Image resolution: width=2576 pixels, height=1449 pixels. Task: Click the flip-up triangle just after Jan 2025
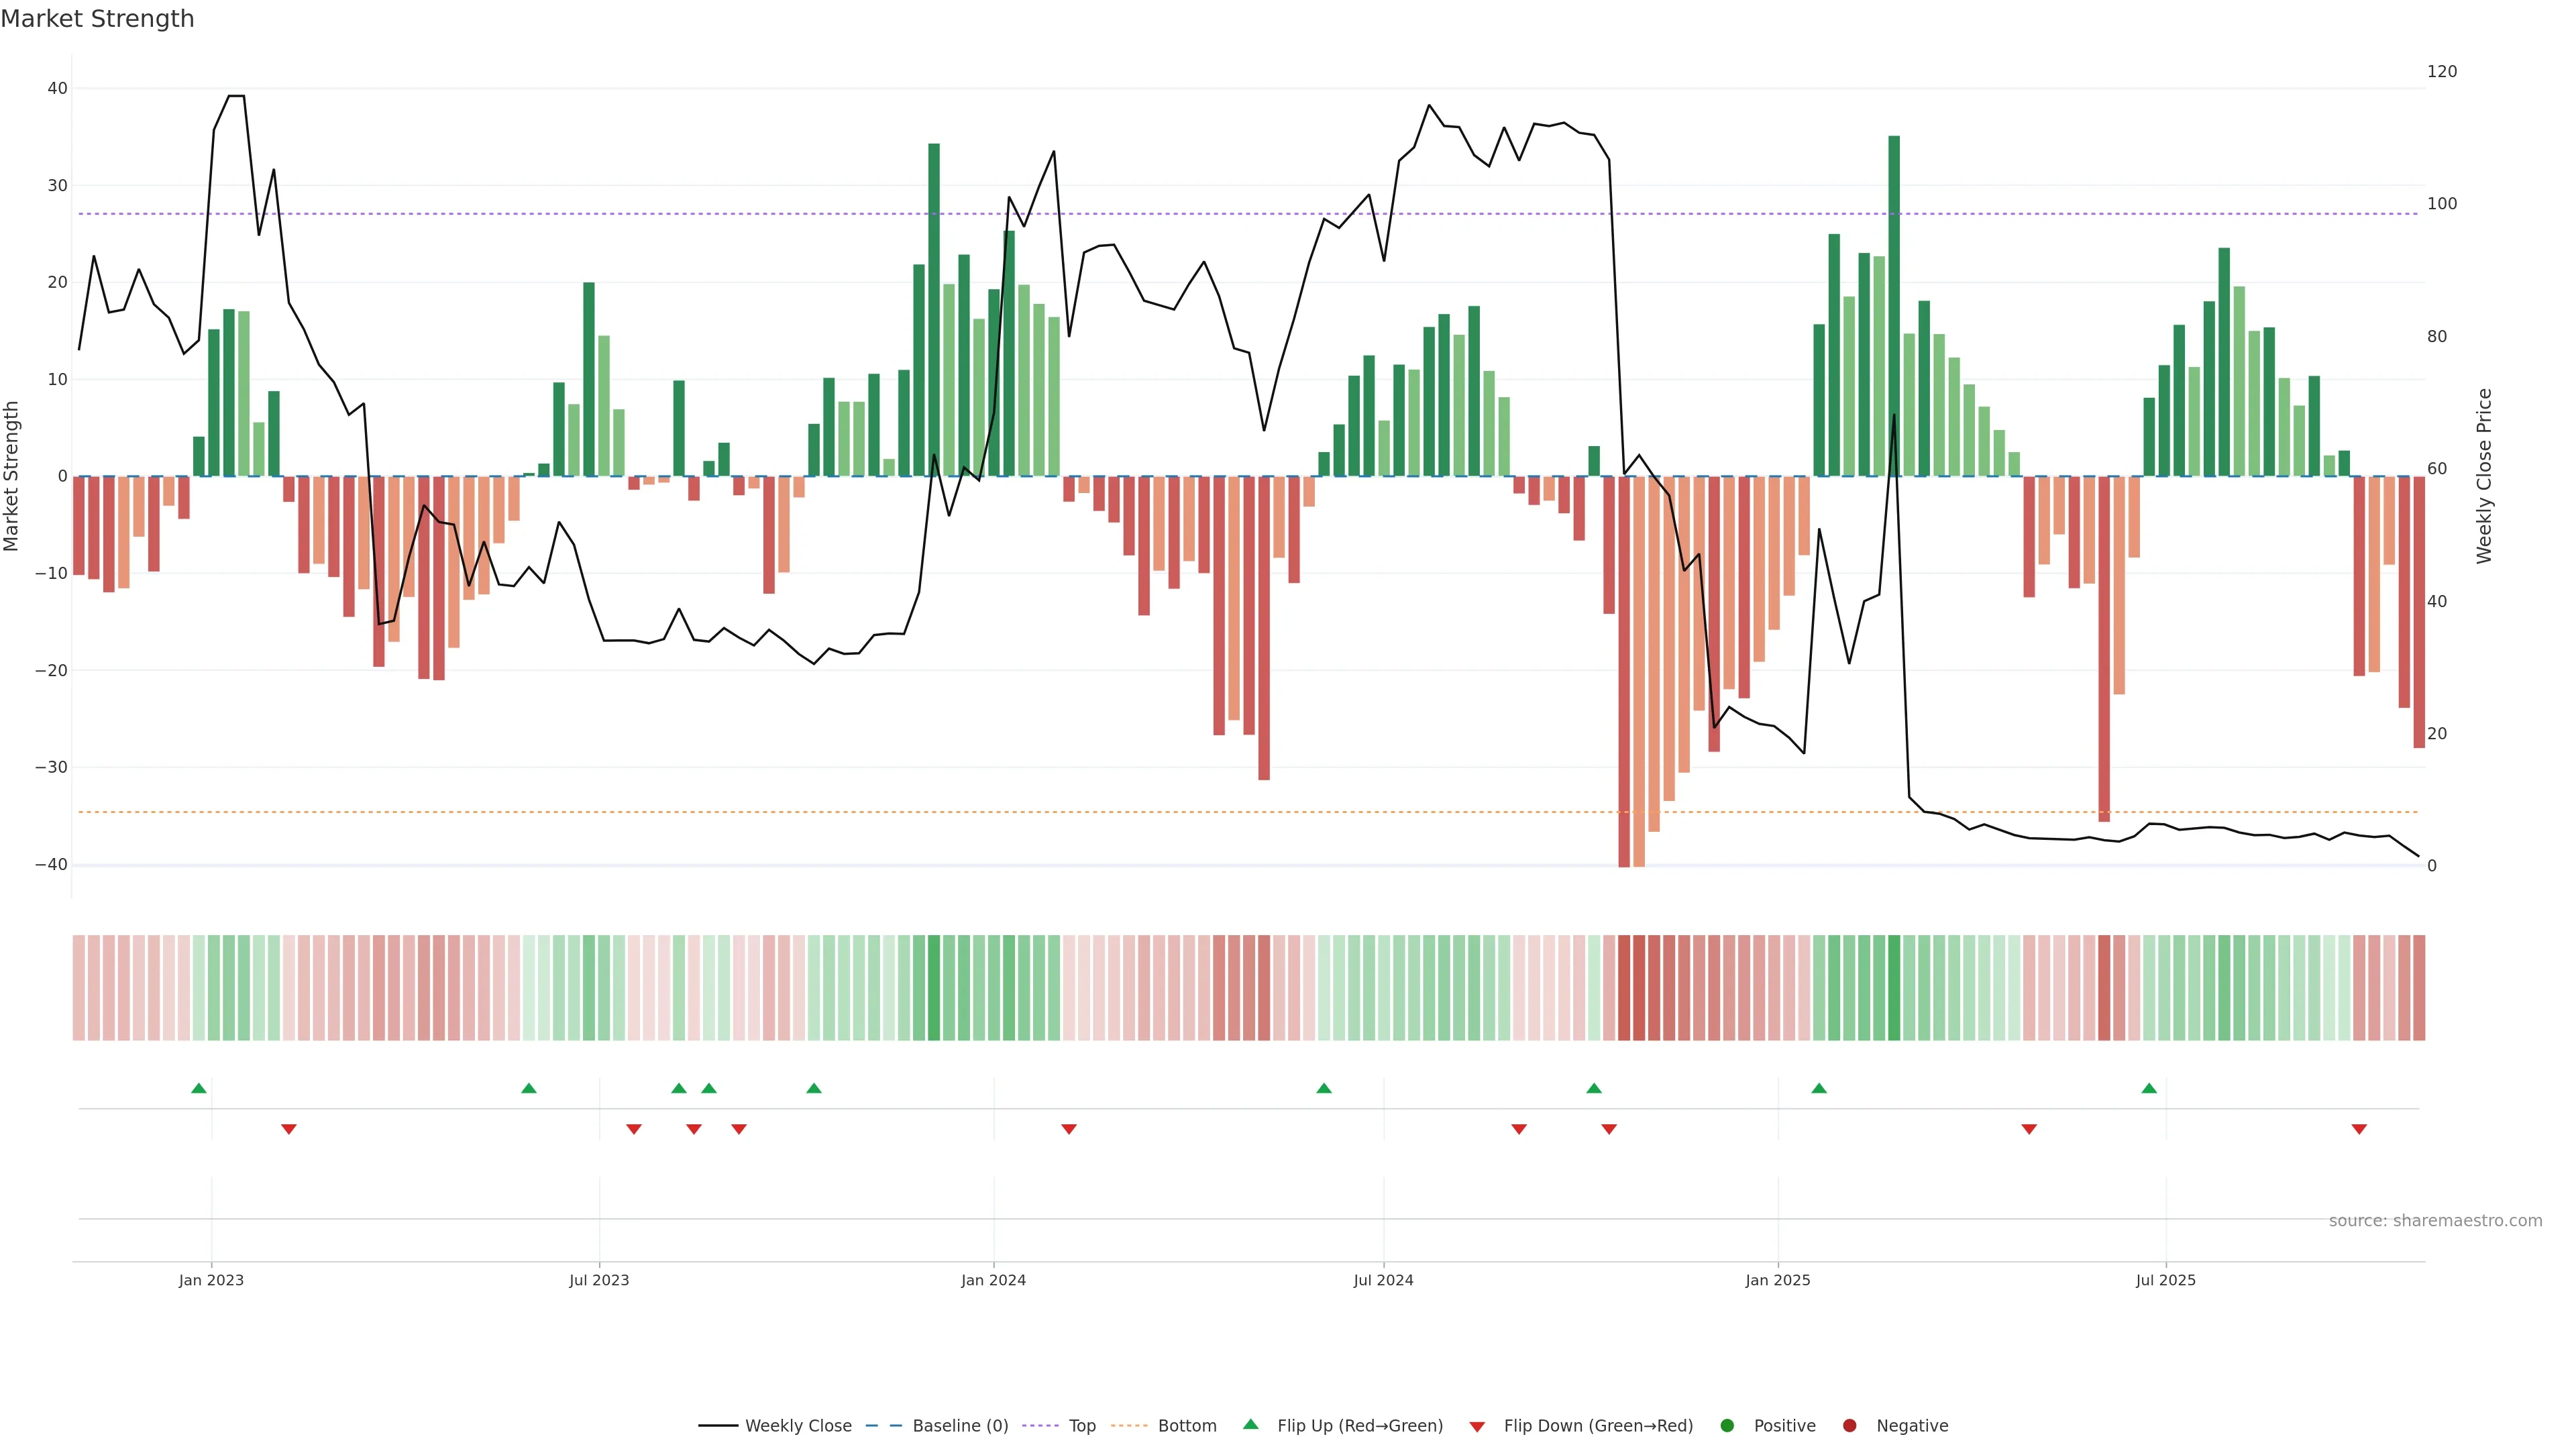1819,1088
